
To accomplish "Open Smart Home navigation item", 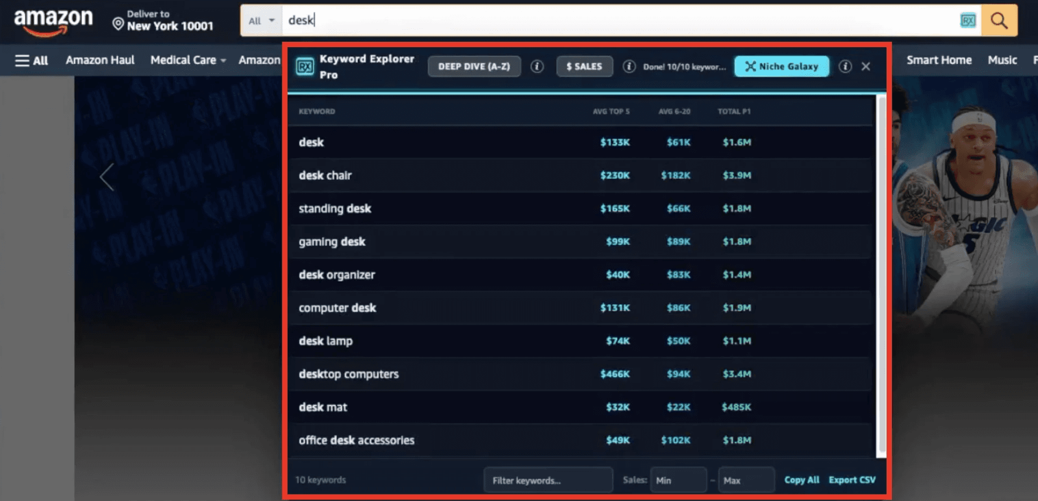I will (939, 60).
